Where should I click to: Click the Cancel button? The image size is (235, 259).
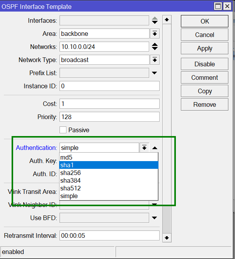(204, 35)
